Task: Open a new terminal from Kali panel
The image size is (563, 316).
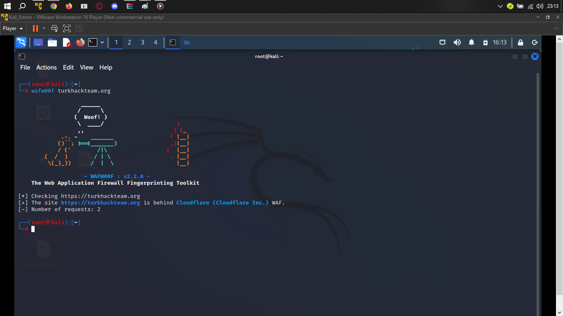Action: coord(93,42)
